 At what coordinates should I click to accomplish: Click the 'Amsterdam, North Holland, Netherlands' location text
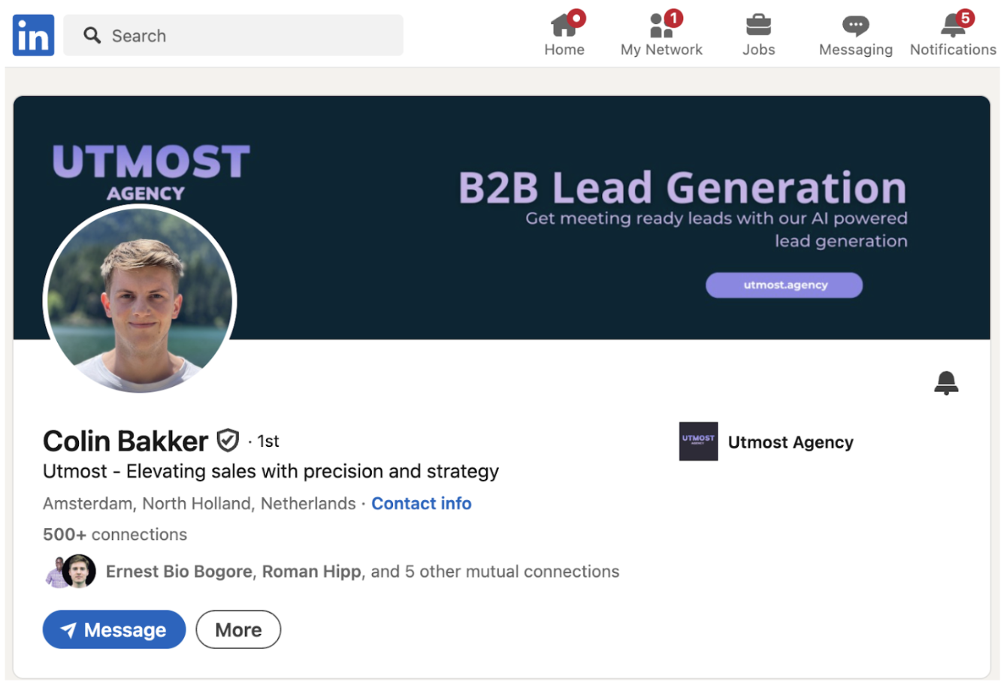click(199, 503)
